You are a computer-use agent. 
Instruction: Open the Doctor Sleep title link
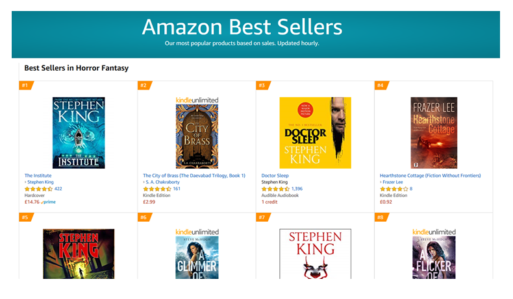point(275,176)
